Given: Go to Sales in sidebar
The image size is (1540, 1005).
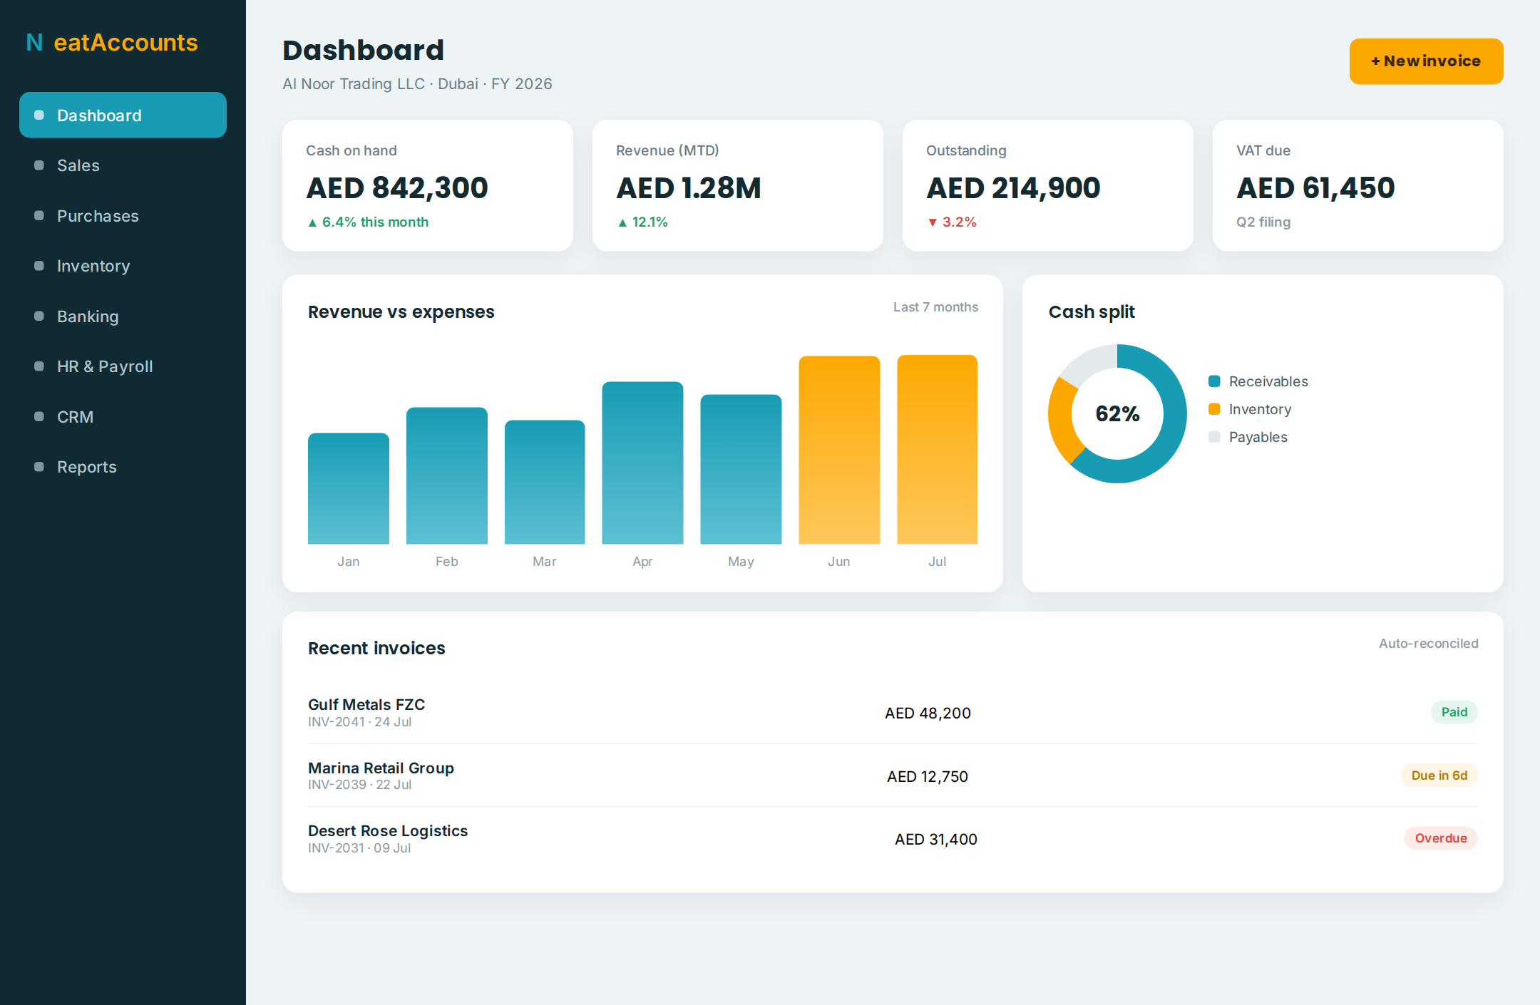Looking at the screenshot, I should point(123,165).
